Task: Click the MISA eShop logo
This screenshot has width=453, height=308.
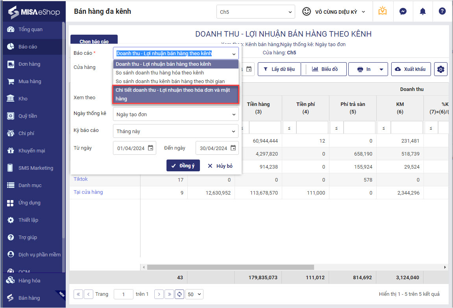Action: (34, 12)
